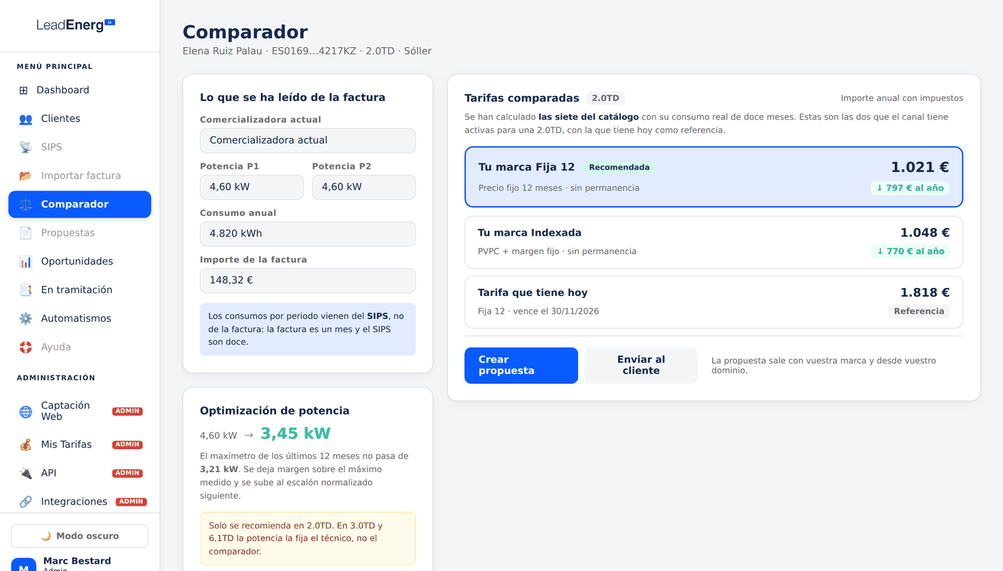
Task: Click the Crear propuesta button
Action: click(521, 365)
